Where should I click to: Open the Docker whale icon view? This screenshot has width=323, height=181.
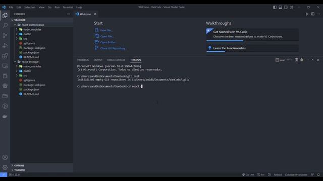[x=5, y=116]
